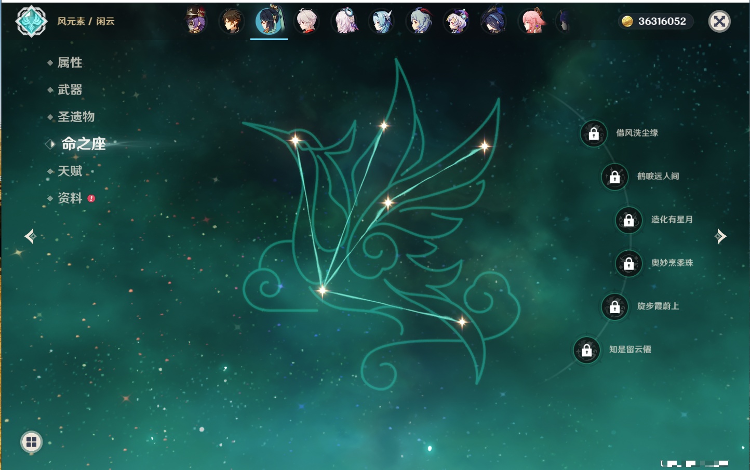This screenshot has height=470, width=750.
Task: Close the character screen with the X button
Action: (719, 21)
